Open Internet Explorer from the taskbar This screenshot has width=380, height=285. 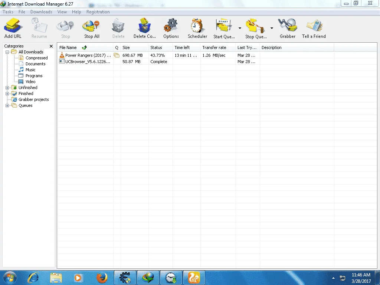[x=33, y=278]
